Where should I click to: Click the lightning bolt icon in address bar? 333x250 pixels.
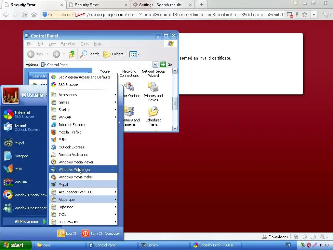click(297, 14)
